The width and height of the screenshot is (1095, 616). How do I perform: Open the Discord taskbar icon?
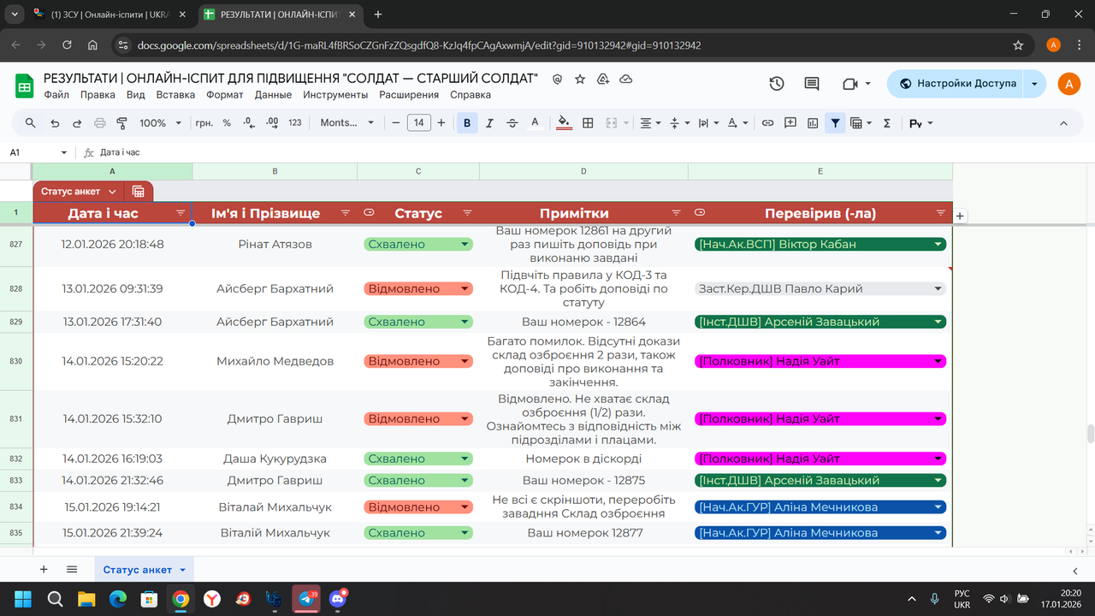point(337,598)
